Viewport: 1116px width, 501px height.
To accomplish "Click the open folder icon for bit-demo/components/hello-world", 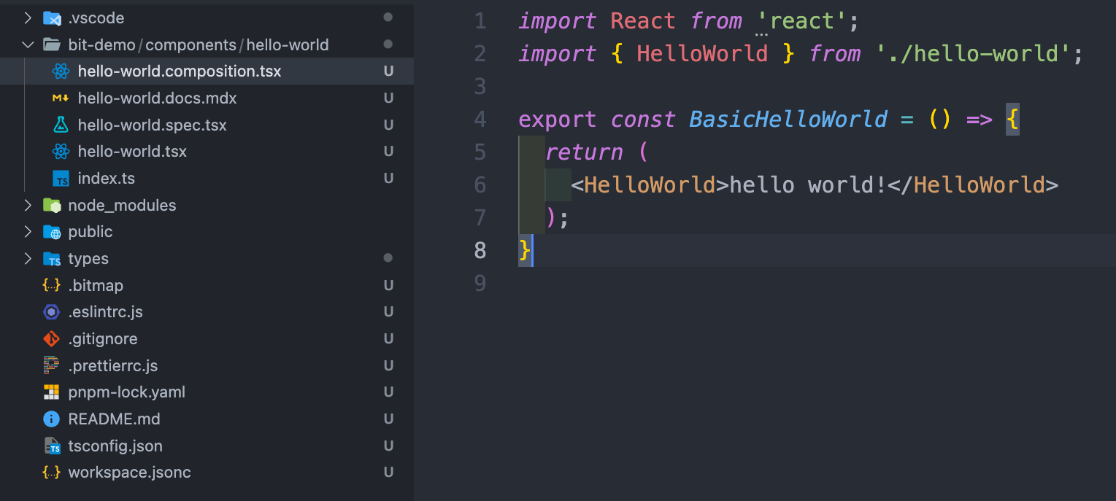I will (52, 45).
